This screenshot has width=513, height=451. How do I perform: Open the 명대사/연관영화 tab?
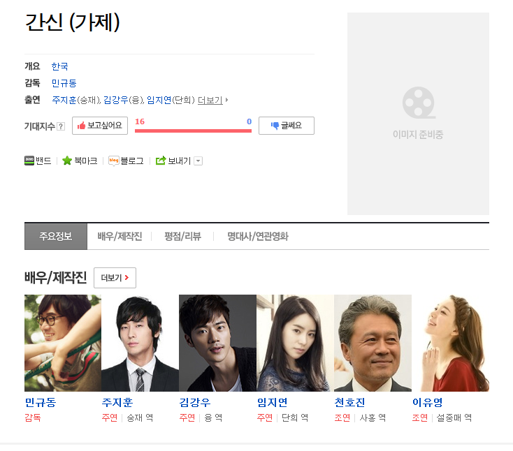click(258, 236)
